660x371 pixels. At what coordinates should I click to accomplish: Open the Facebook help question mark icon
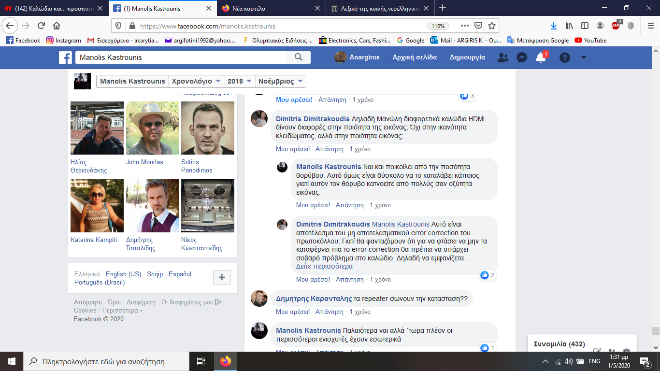564,57
